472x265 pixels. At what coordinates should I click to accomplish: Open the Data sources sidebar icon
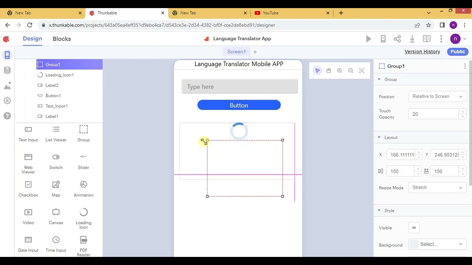click(x=7, y=70)
